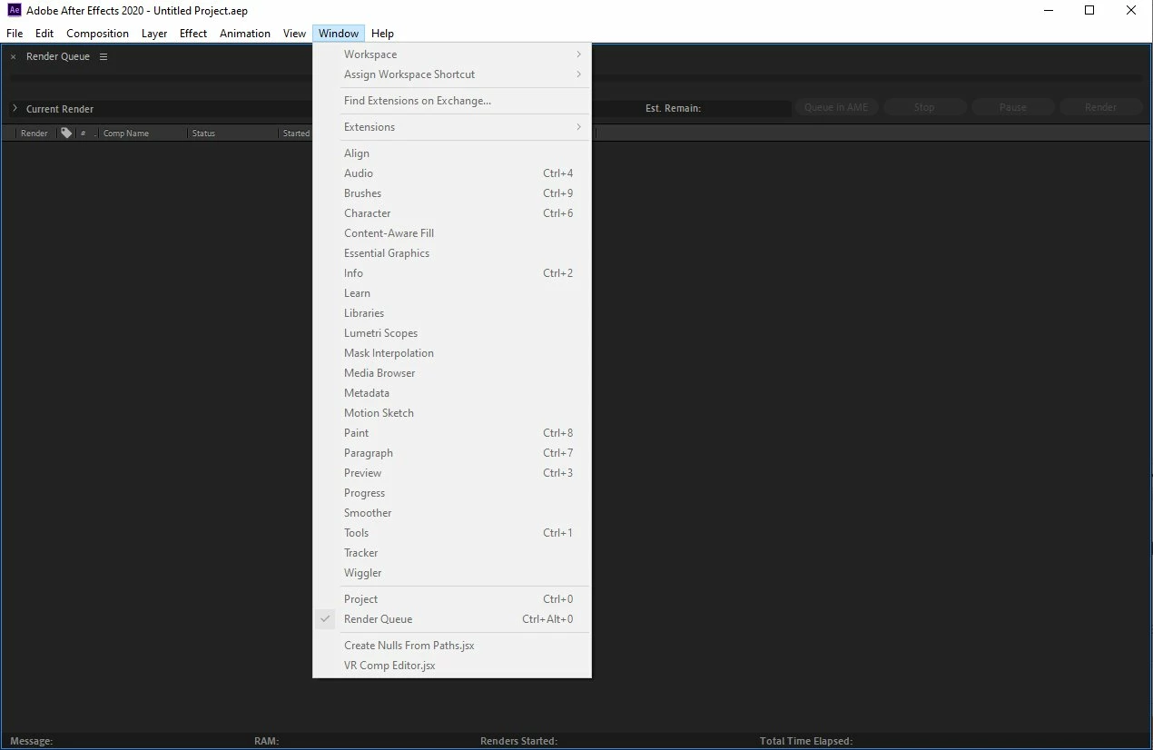Show the Project panel
The width and height of the screenshot is (1153, 750).
[x=452, y=599]
